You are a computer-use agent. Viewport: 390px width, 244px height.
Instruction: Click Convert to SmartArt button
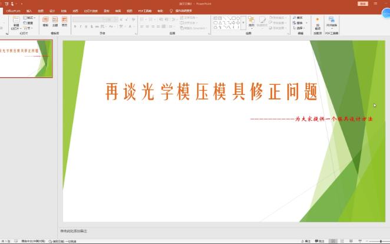pos(193,28)
